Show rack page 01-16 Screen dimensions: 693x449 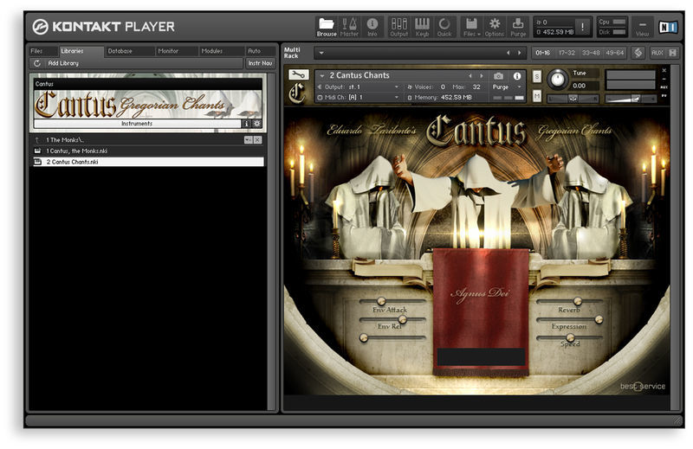[543, 53]
